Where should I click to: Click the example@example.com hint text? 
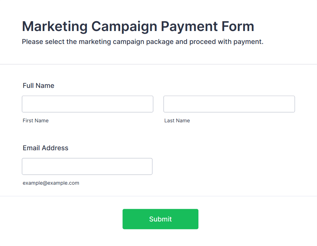point(51,183)
